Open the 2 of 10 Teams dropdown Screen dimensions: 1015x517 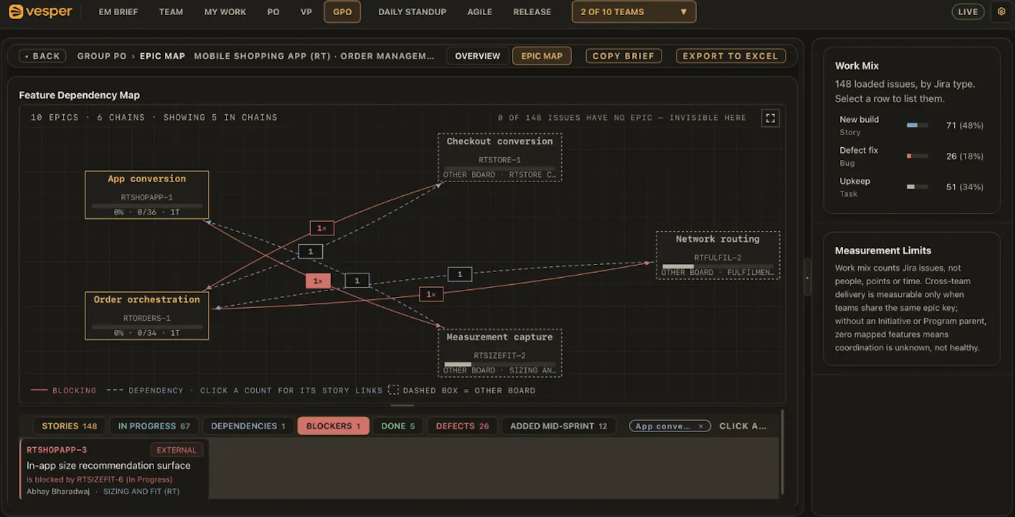[634, 12]
